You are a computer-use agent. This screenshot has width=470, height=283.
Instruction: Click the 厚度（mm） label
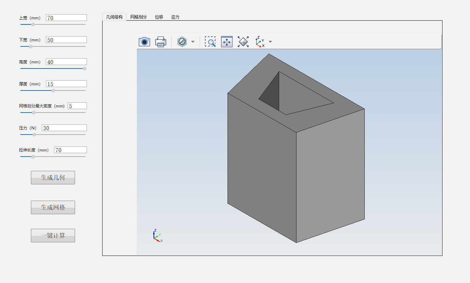[x=30, y=84]
